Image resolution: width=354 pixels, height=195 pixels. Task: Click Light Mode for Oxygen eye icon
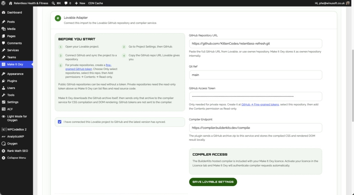click(3, 117)
